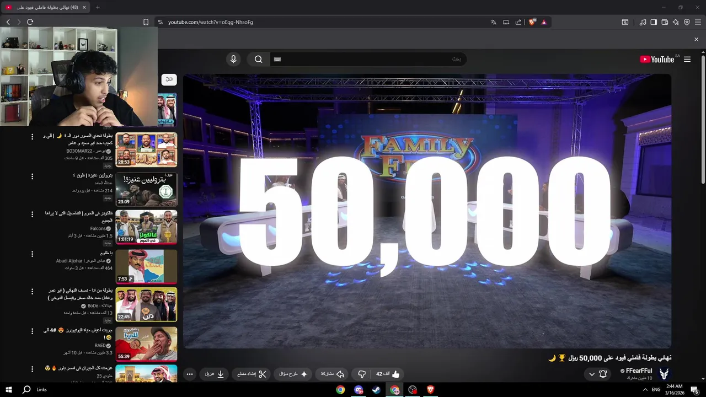This screenshot has width=706, height=397.
Task: Close the bar below the address bar
Action: pos(696,39)
